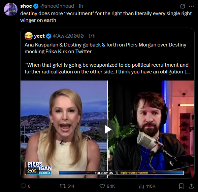The image size is (198, 192).
Task: Open shoe's profile avatar
Action: pos(11,9)
